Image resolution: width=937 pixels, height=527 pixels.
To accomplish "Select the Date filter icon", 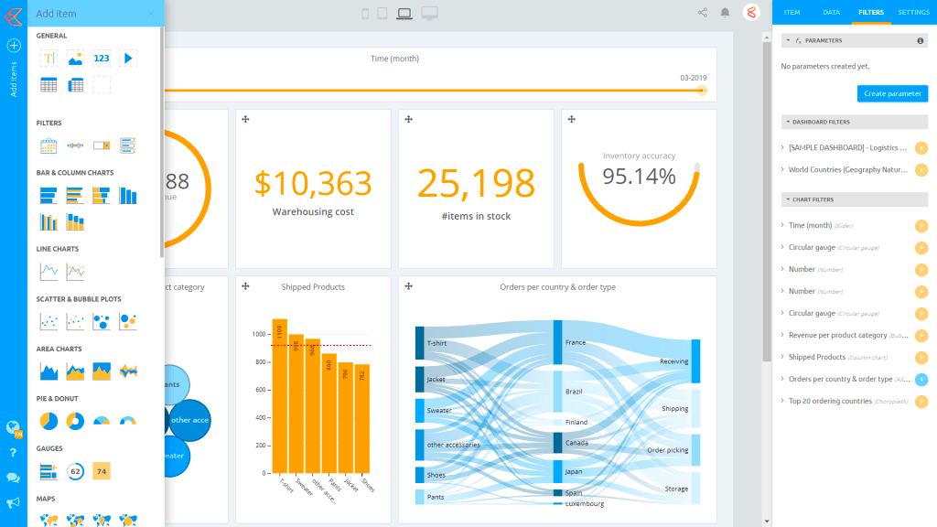I will pos(49,145).
